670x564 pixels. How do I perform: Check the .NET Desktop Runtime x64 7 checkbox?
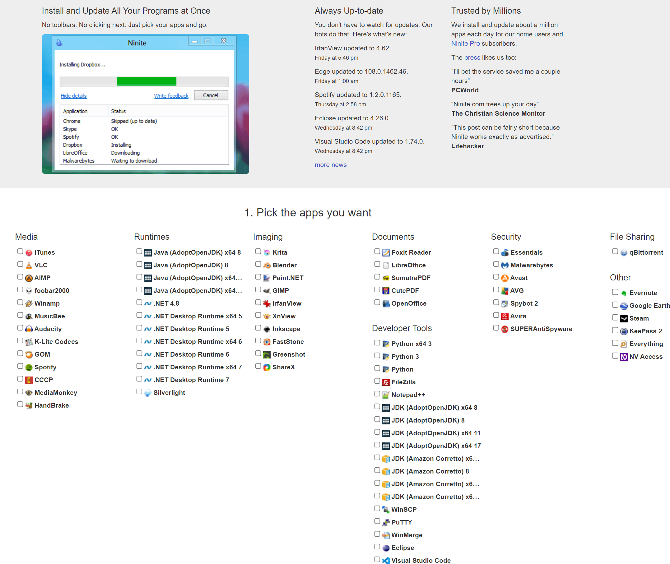coord(139,366)
